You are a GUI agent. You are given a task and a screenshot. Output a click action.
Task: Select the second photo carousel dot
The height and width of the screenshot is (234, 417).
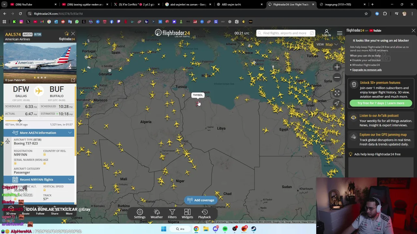click(38, 77)
